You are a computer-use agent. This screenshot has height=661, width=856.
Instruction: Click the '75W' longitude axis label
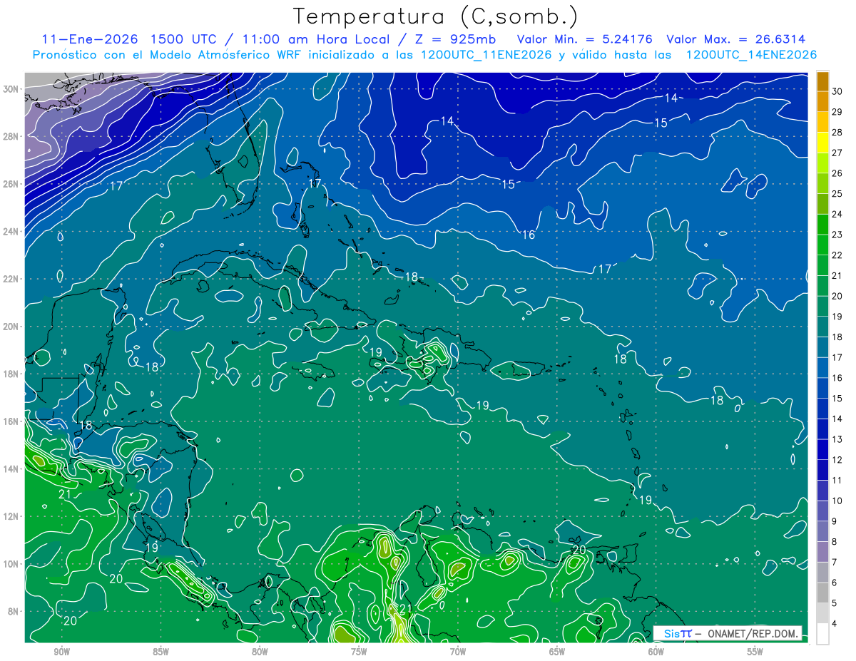[359, 652]
